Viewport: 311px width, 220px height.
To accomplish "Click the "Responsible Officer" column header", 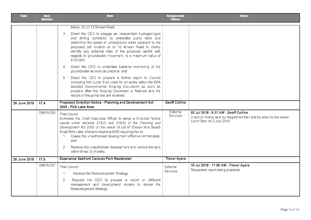I will pos(175,18).
